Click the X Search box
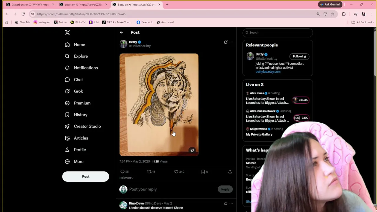This screenshot has width=377, height=212. coord(278,32)
